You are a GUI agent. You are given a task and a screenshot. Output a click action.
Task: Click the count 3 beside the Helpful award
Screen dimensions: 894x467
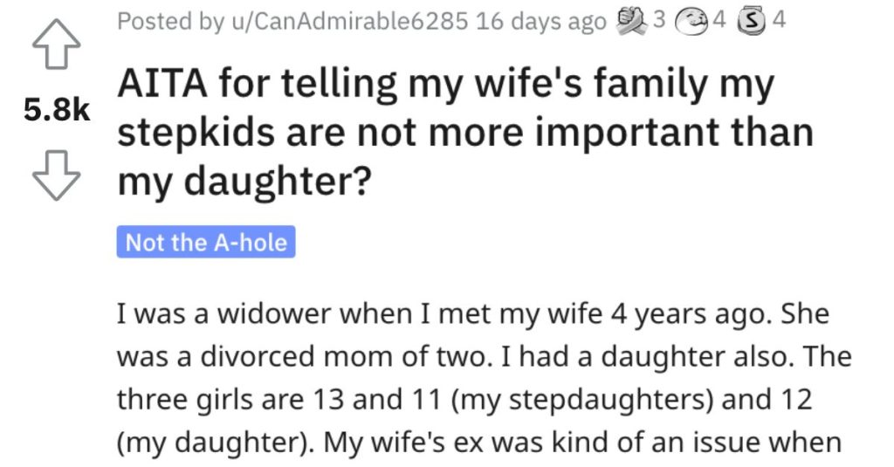pos(658,20)
